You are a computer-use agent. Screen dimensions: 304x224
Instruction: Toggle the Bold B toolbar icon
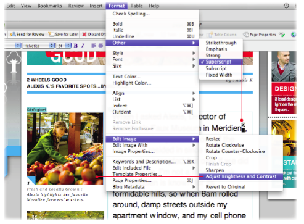(x=76, y=46)
